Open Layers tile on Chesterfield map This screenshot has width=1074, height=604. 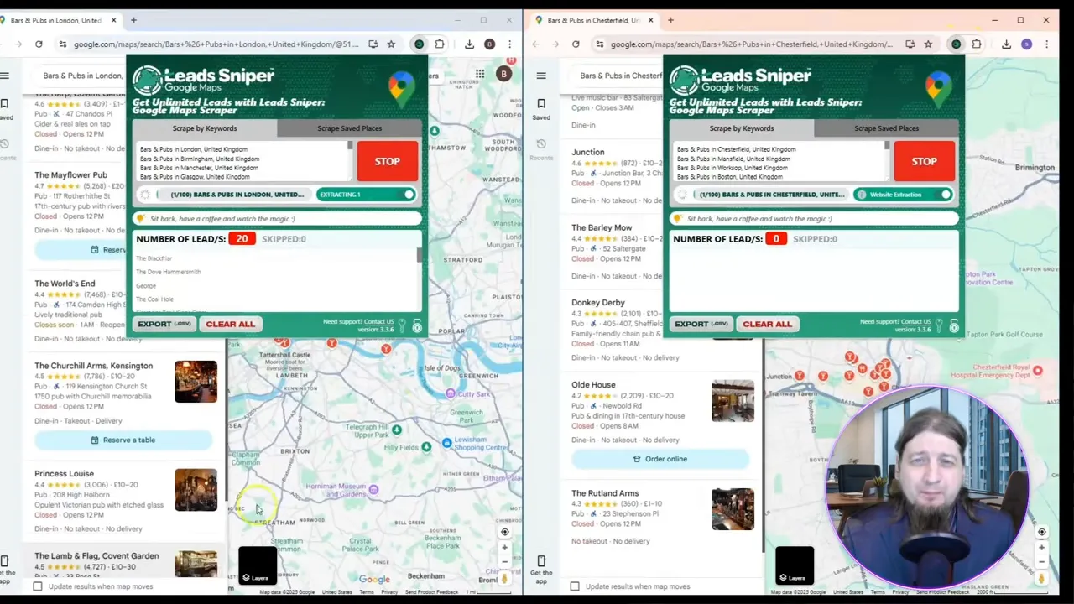(795, 565)
